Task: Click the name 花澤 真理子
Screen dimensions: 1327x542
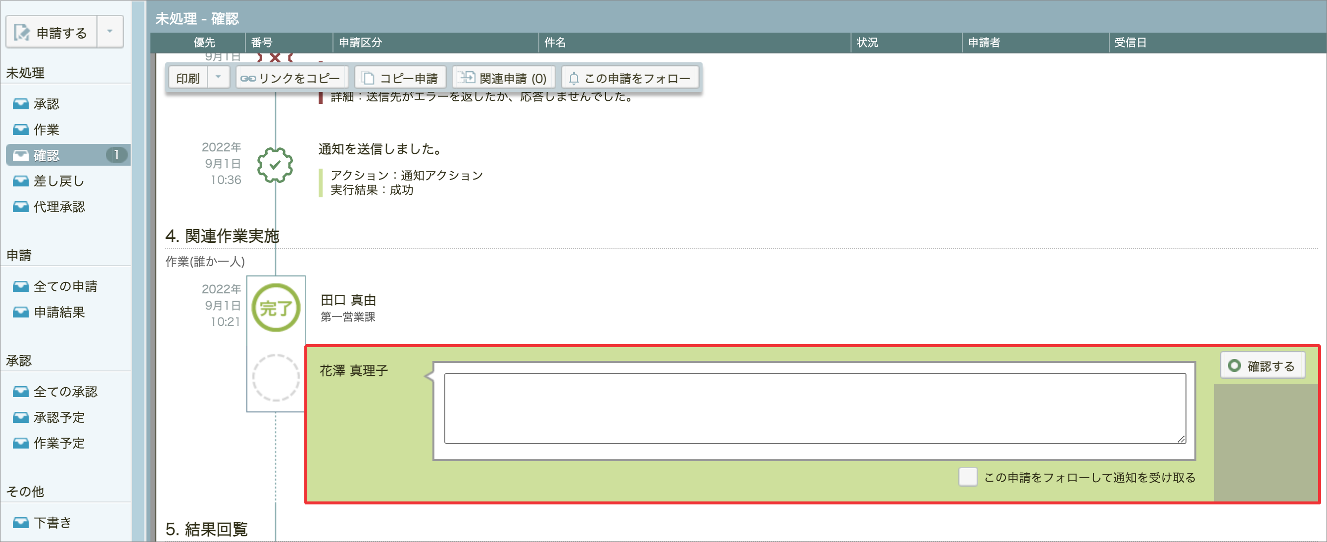Action: (354, 370)
